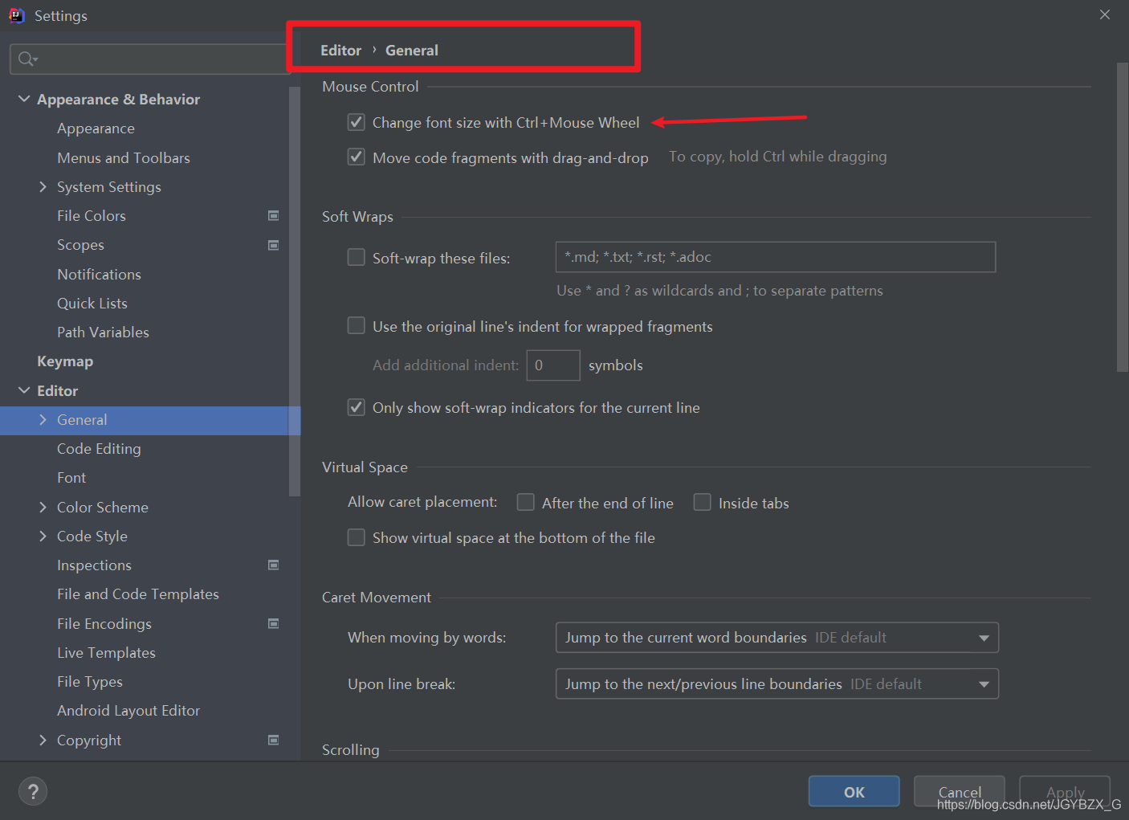Click Editor in the breadcrumb header
This screenshot has height=820, width=1129.
click(x=340, y=50)
